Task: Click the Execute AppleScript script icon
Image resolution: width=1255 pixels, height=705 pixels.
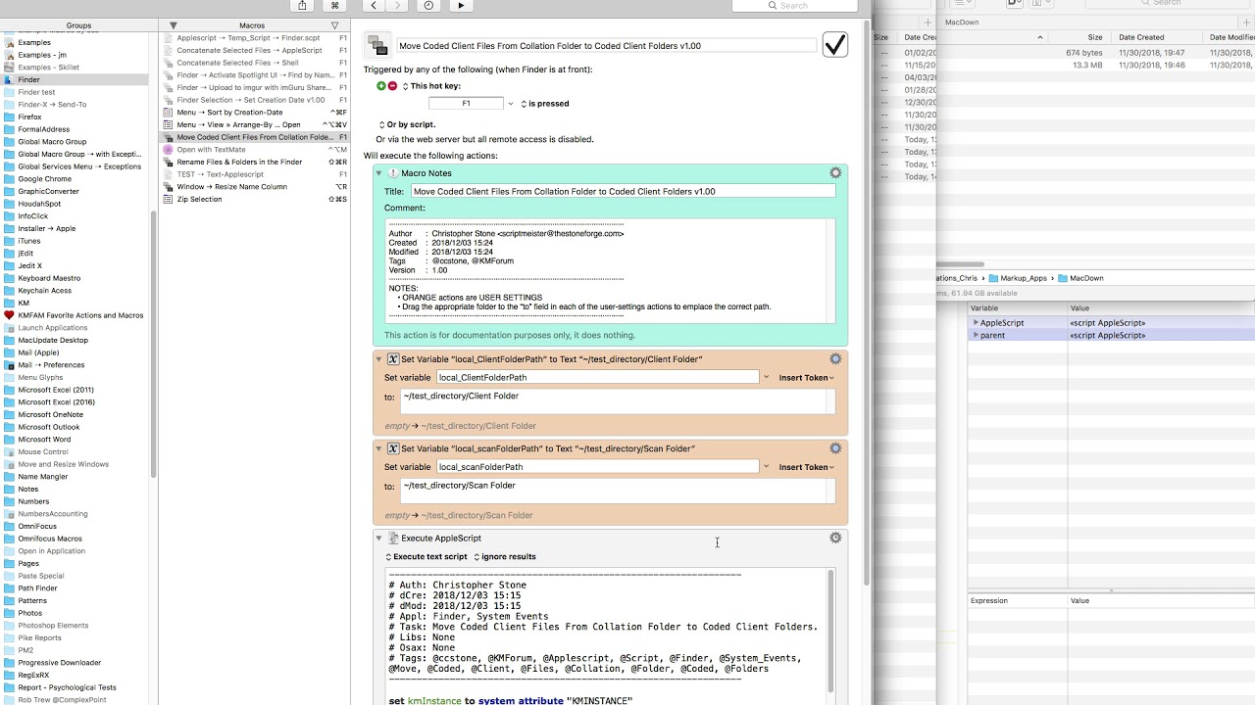Action: 393,538
